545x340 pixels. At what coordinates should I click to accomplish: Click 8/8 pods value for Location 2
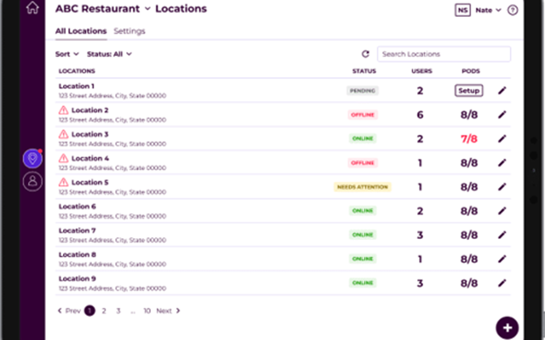469,115
